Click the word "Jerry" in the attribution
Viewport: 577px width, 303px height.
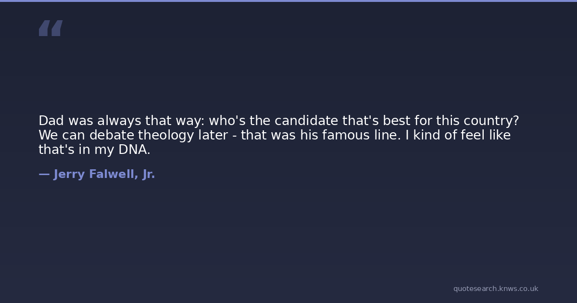coord(69,175)
